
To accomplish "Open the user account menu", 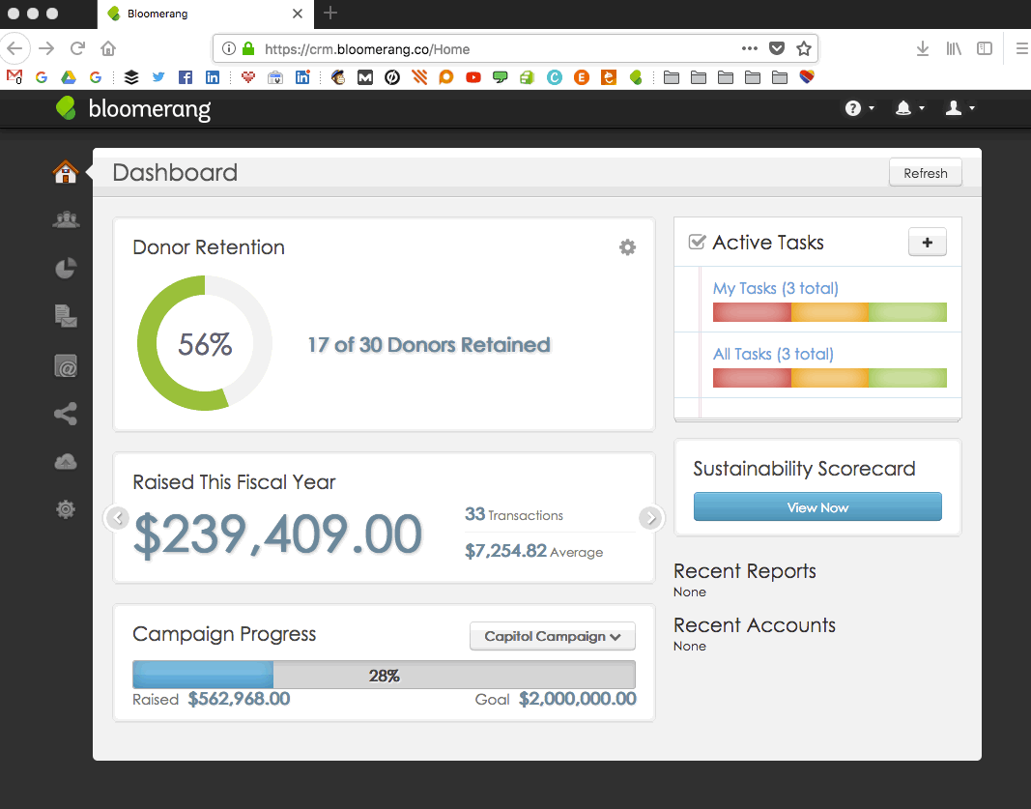I will click(x=959, y=108).
